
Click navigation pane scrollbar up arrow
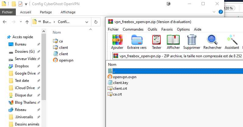[x=44, y=31]
